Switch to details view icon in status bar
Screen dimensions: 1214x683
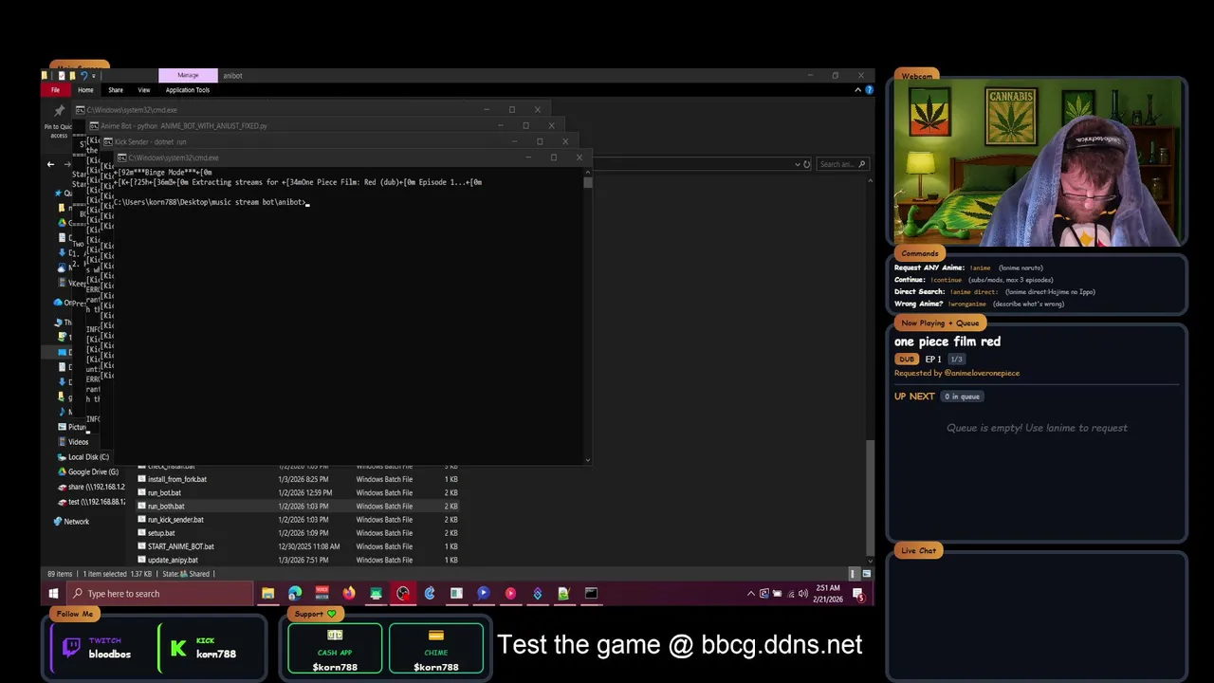(x=854, y=573)
